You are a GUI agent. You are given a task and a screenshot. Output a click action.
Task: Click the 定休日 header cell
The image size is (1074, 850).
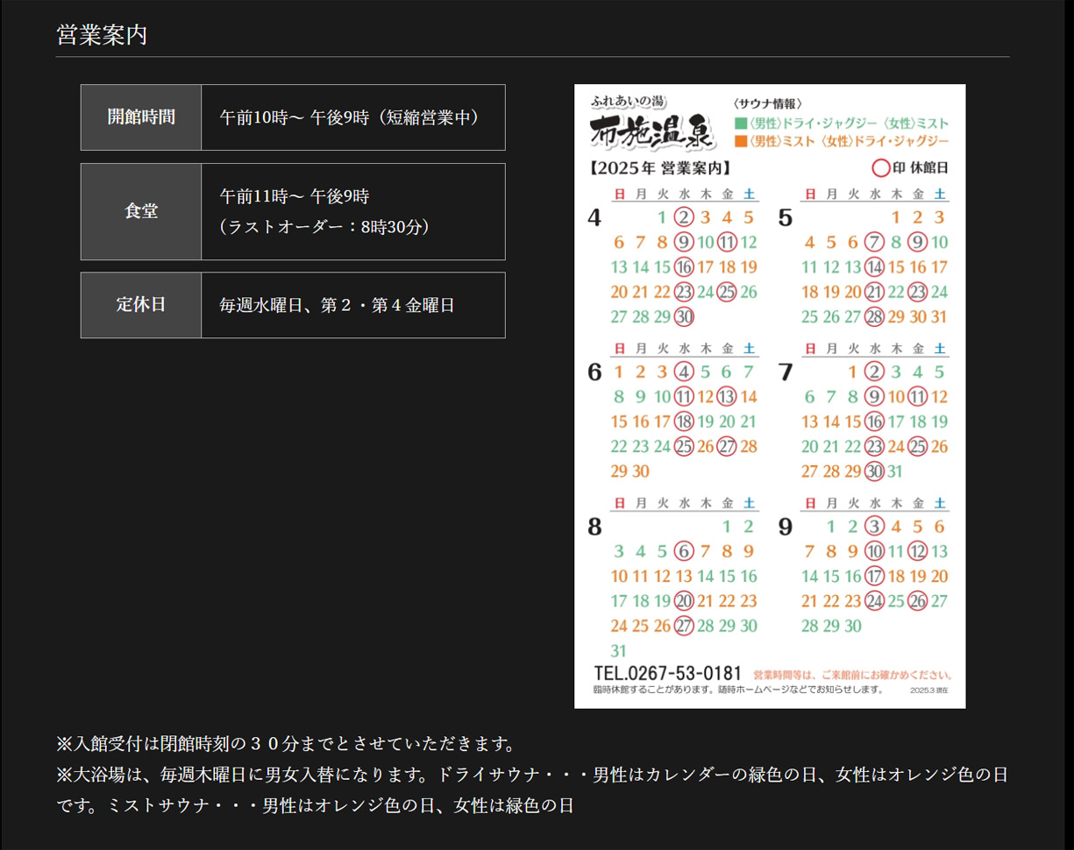pos(141,305)
